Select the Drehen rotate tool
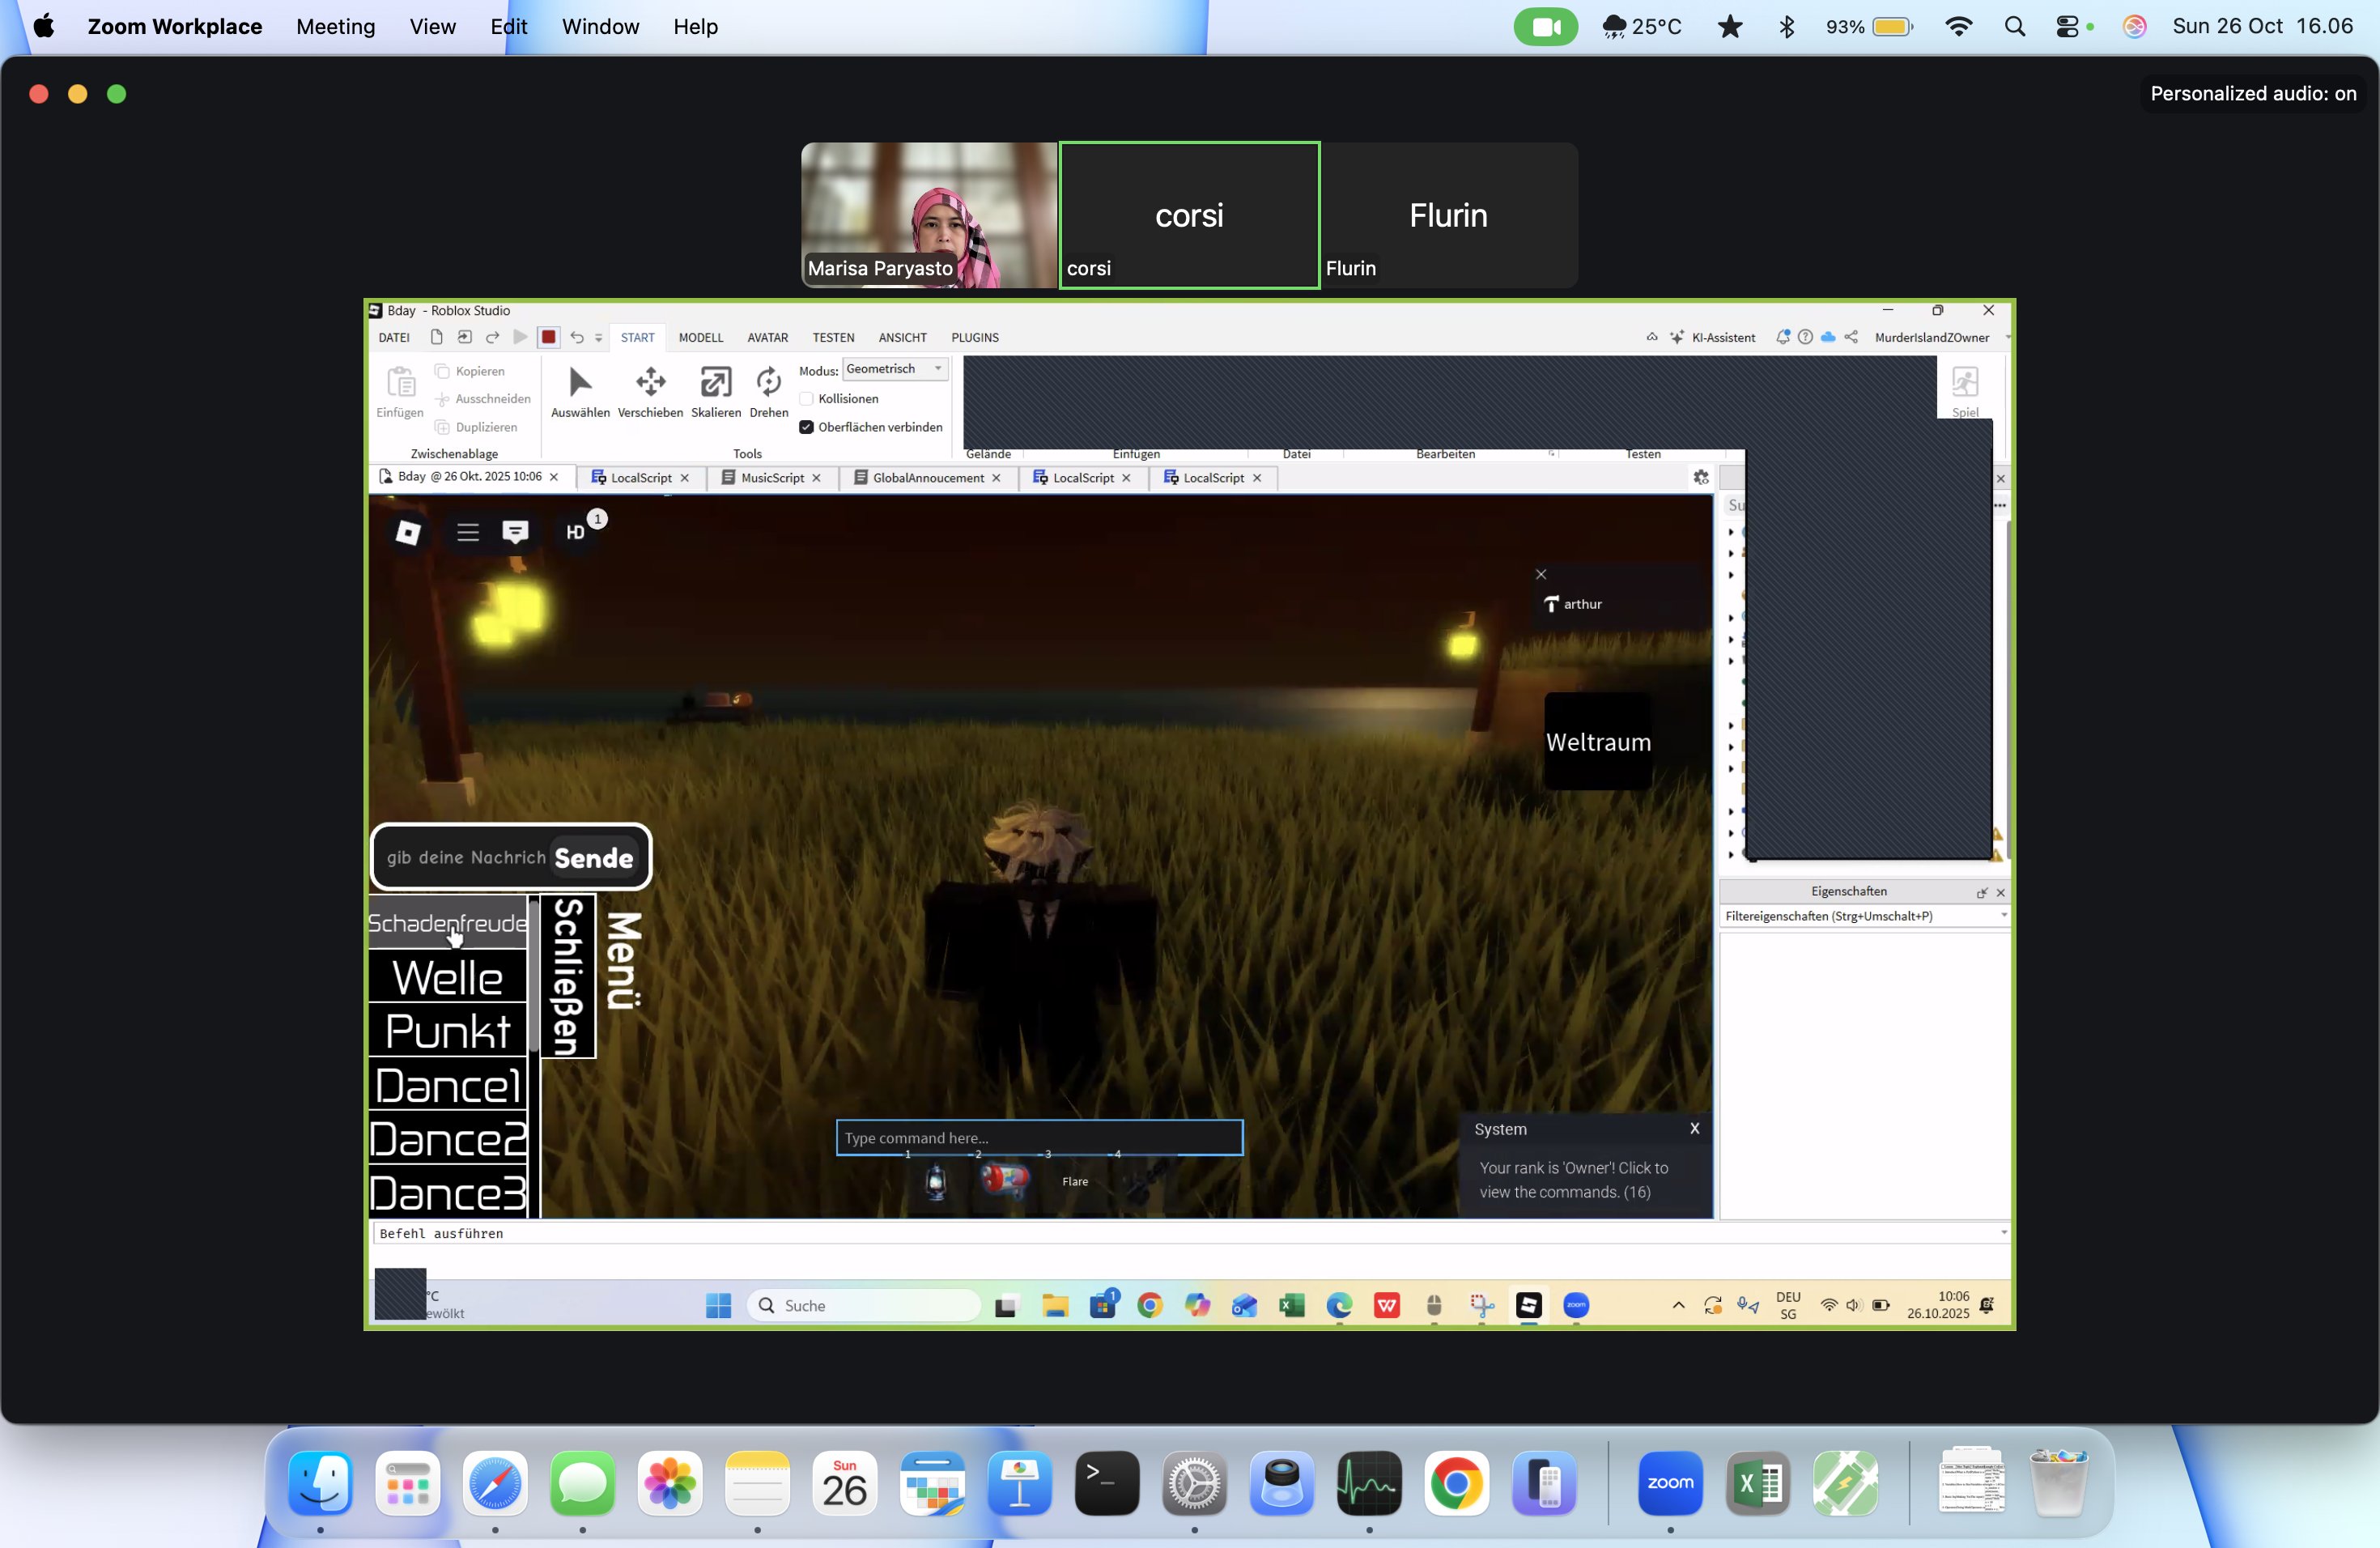This screenshot has height=1548, width=2380. [x=768, y=382]
